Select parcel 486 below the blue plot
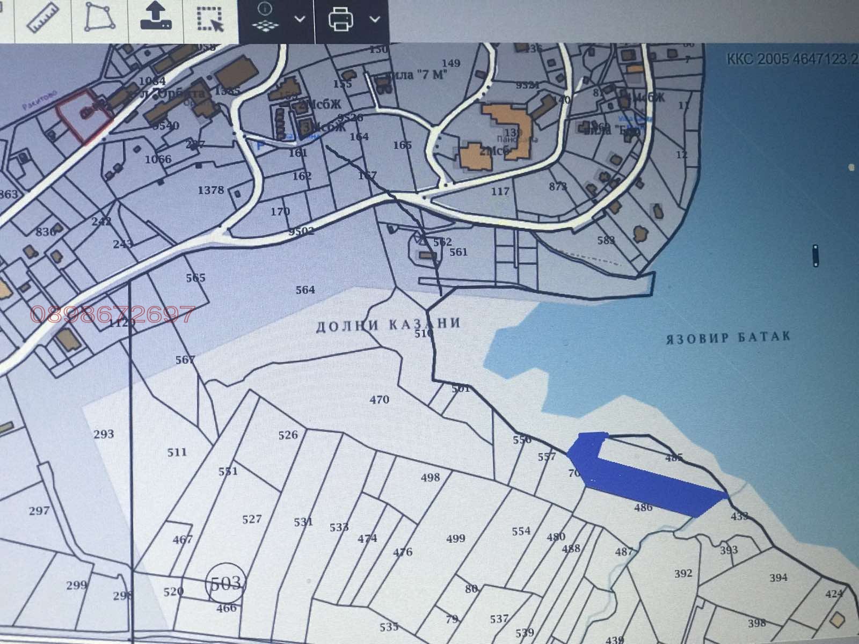This screenshot has height=644, width=859. pyautogui.click(x=643, y=507)
